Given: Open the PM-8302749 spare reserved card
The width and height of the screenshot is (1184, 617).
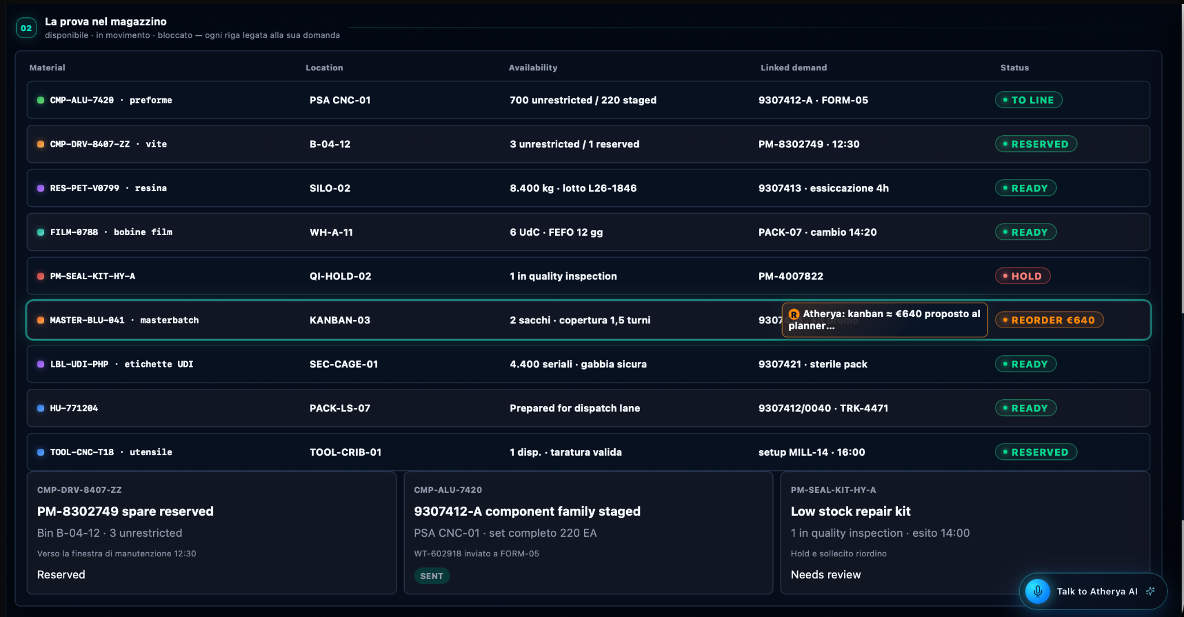Looking at the screenshot, I should (212, 533).
